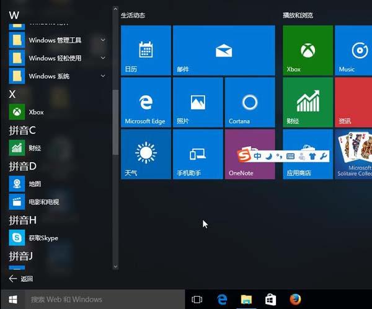Image resolution: width=372 pixels, height=309 pixels.
Task: Open the wrench settings icon on IME bar
Action: [323, 156]
